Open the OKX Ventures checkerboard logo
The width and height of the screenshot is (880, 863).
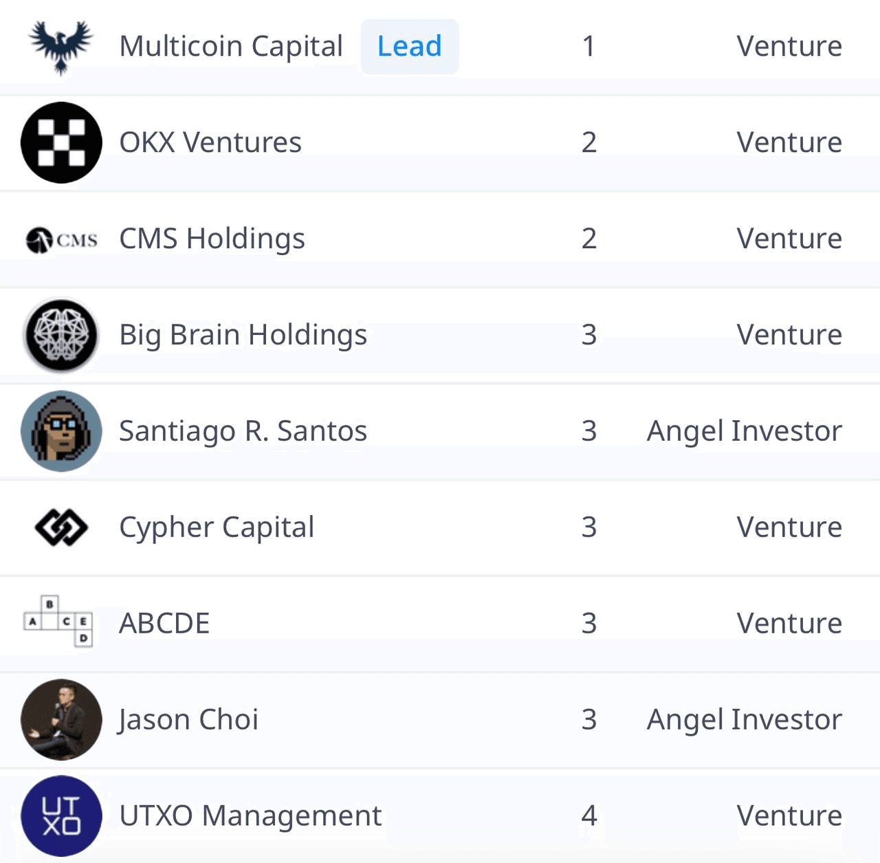coord(61,142)
